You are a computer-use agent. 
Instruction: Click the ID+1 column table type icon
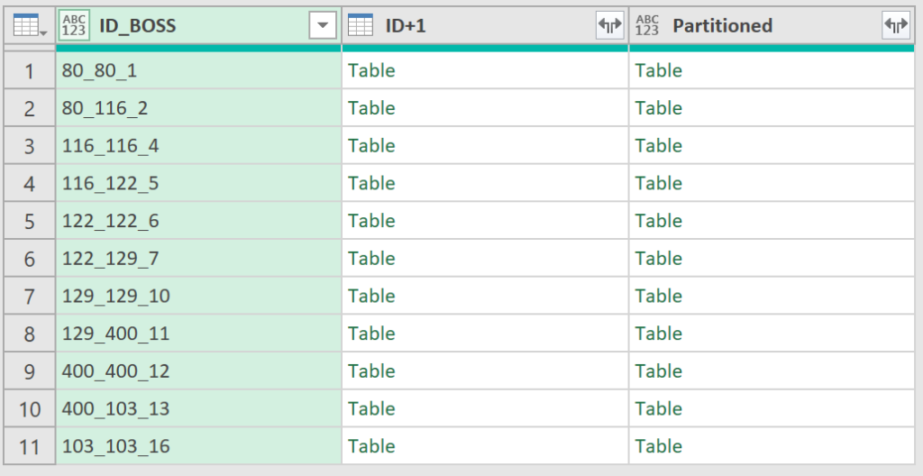point(361,26)
